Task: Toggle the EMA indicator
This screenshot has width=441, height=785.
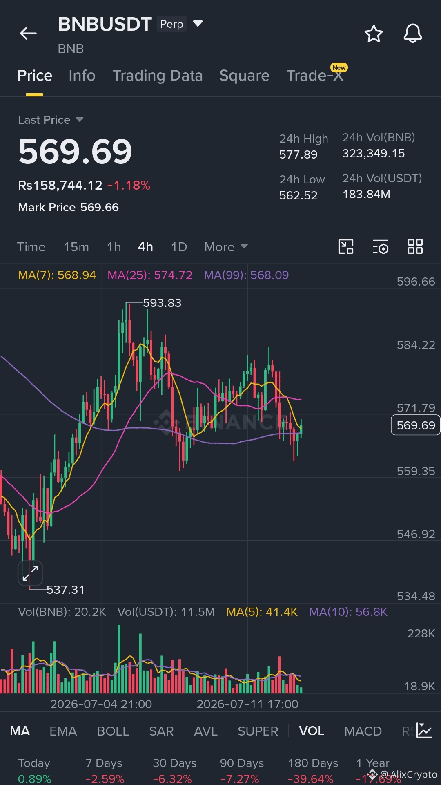Action: point(63,731)
